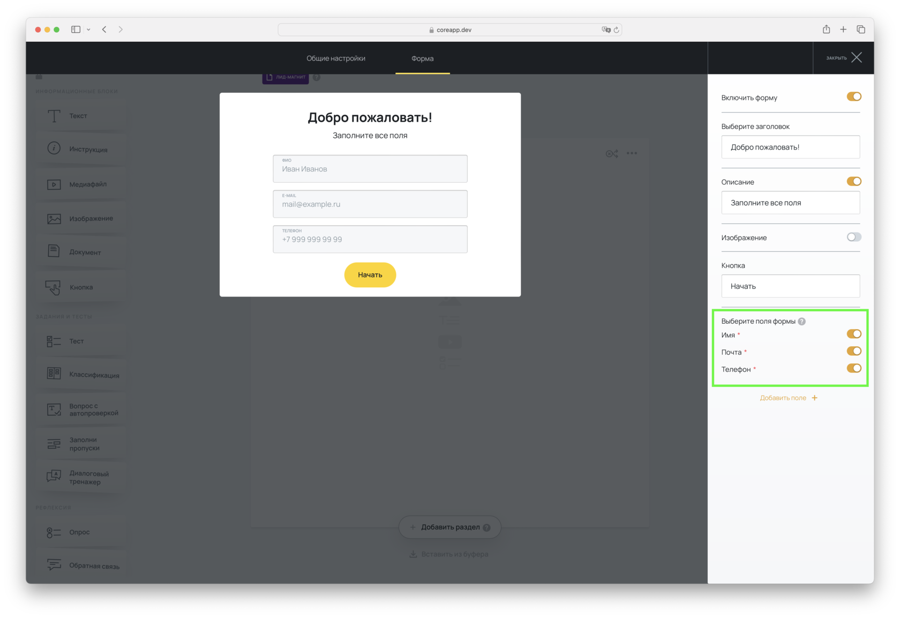The height and width of the screenshot is (618, 900).
Task: Reload the page in address bar
Action: pos(617,30)
